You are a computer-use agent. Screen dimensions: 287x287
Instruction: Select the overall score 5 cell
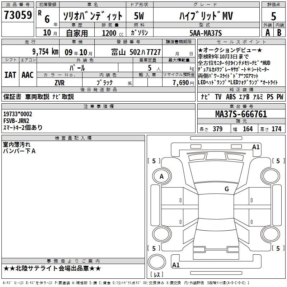click(273, 16)
